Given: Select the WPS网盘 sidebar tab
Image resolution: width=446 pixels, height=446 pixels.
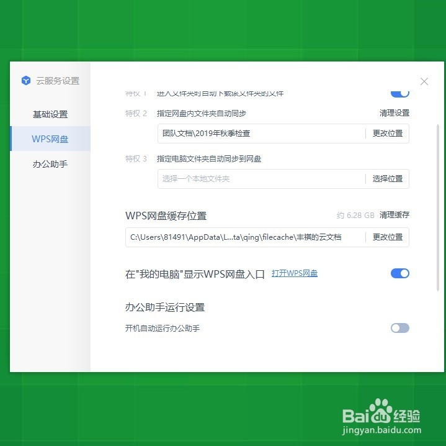Looking at the screenshot, I should point(50,139).
